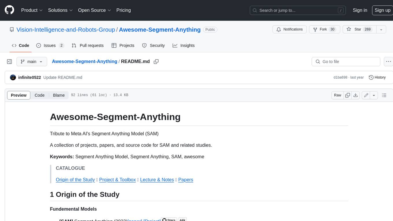The image size is (393, 221).
Task: Copy the README.md file path
Action: (x=156, y=62)
